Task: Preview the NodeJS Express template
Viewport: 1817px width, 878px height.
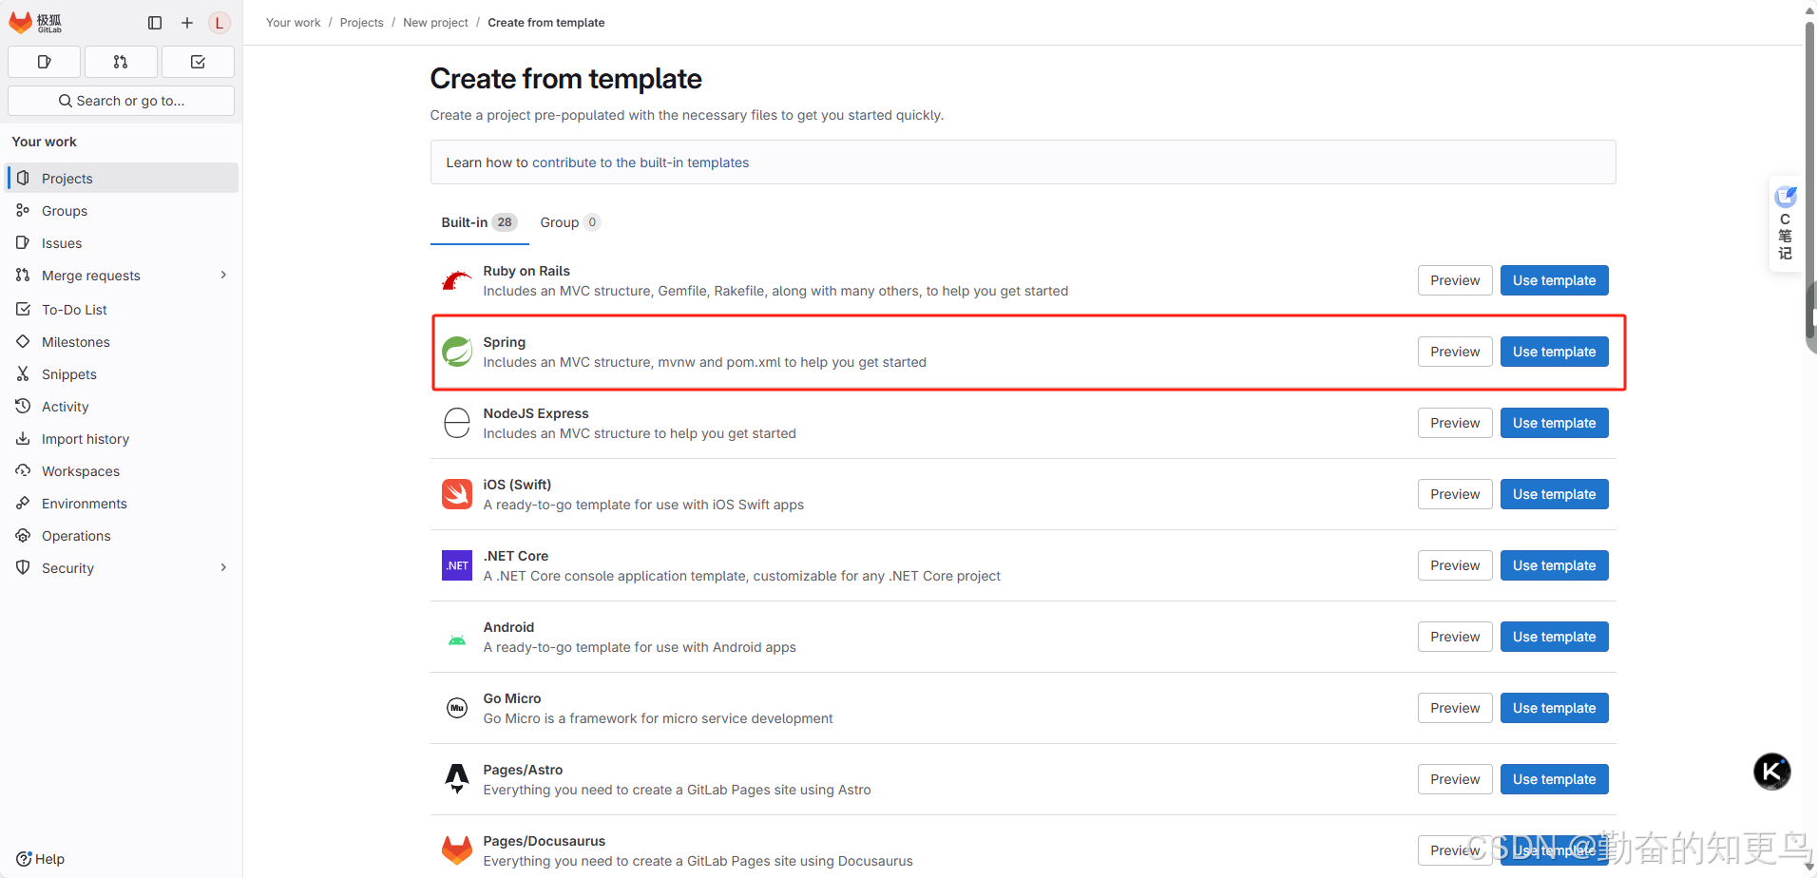Action: 1455,423
